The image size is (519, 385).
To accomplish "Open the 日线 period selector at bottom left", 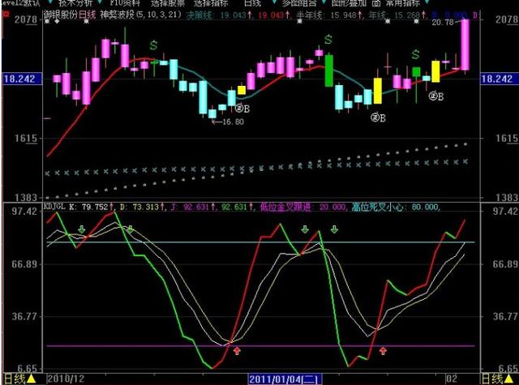I will (x=16, y=379).
